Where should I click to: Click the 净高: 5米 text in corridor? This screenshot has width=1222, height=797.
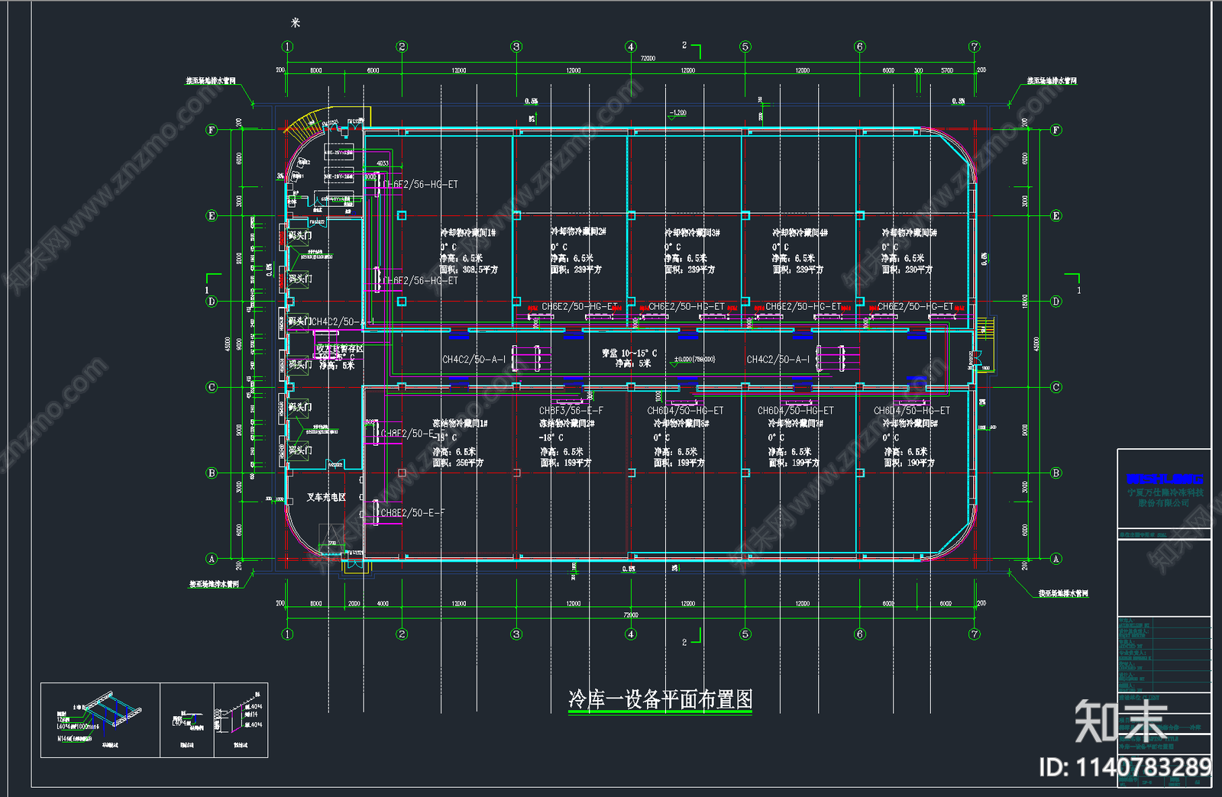click(635, 364)
